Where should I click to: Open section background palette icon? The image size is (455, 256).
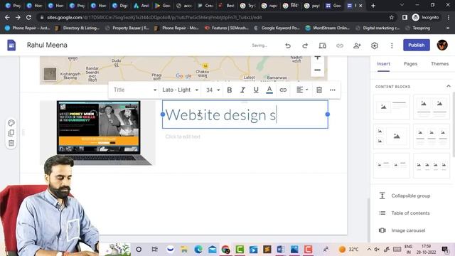click(x=11, y=123)
